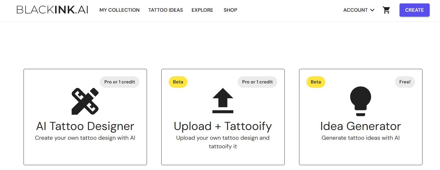Click Pro or 1 credit badge on Designer card
Image resolution: width=440 pixels, height=170 pixels.
pyautogui.click(x=120, y=82)
